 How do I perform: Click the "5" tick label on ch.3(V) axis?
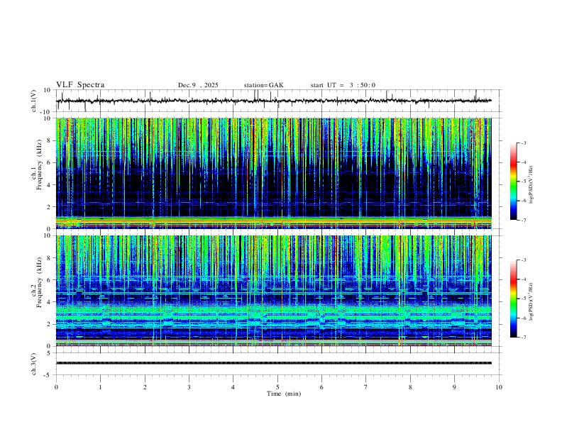tap(49, 353)
